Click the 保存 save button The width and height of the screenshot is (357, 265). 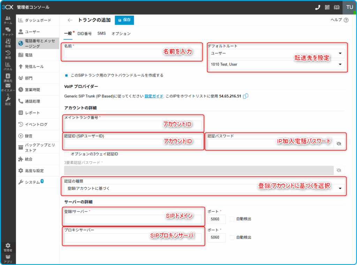pos(124,20)
